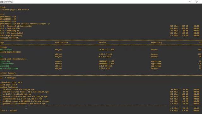Viewport: 202px width, 114px height.
Task: Click 'appstream' in the axminddb row
Action: [x=156, y=66]
